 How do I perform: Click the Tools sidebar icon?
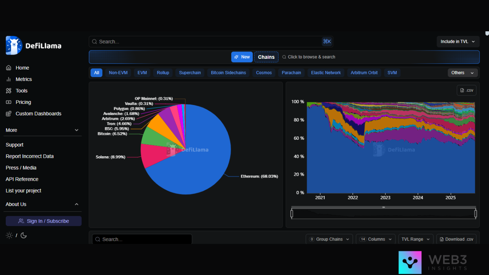[x=9, y=91]
